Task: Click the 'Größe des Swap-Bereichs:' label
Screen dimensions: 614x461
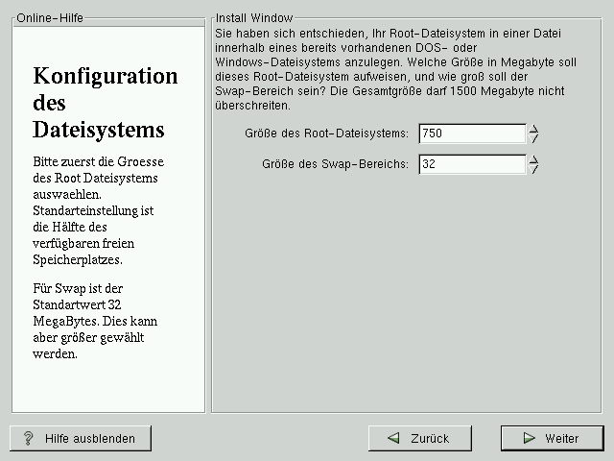Action: coord(335,164)
